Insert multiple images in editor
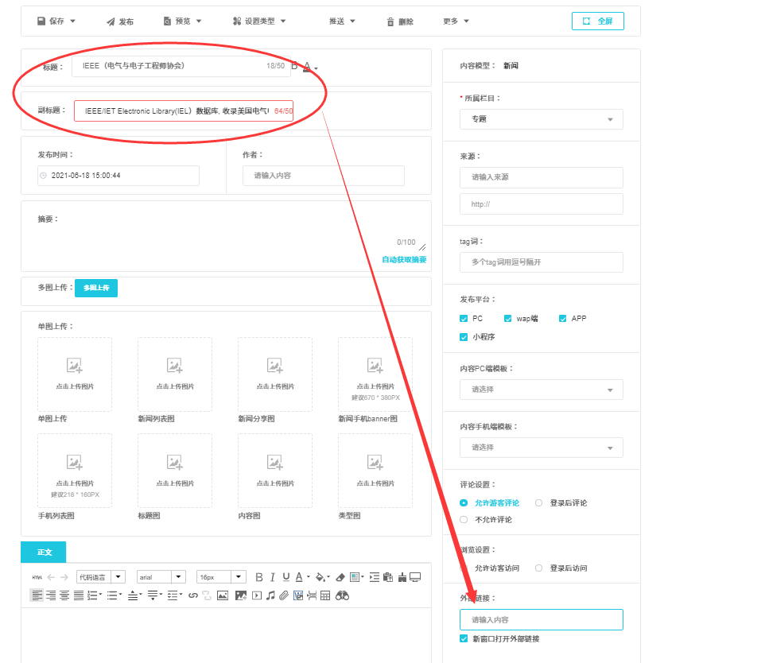Screen dimensions: 769x663 [x=241, y=595]
